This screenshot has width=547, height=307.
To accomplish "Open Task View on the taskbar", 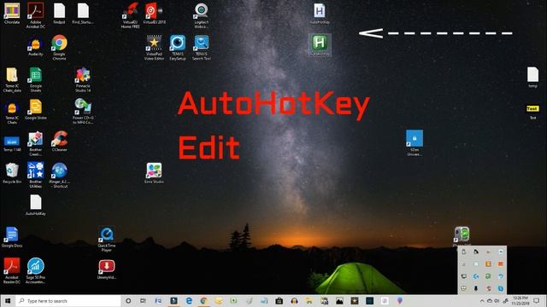I will tap(143, 301).
